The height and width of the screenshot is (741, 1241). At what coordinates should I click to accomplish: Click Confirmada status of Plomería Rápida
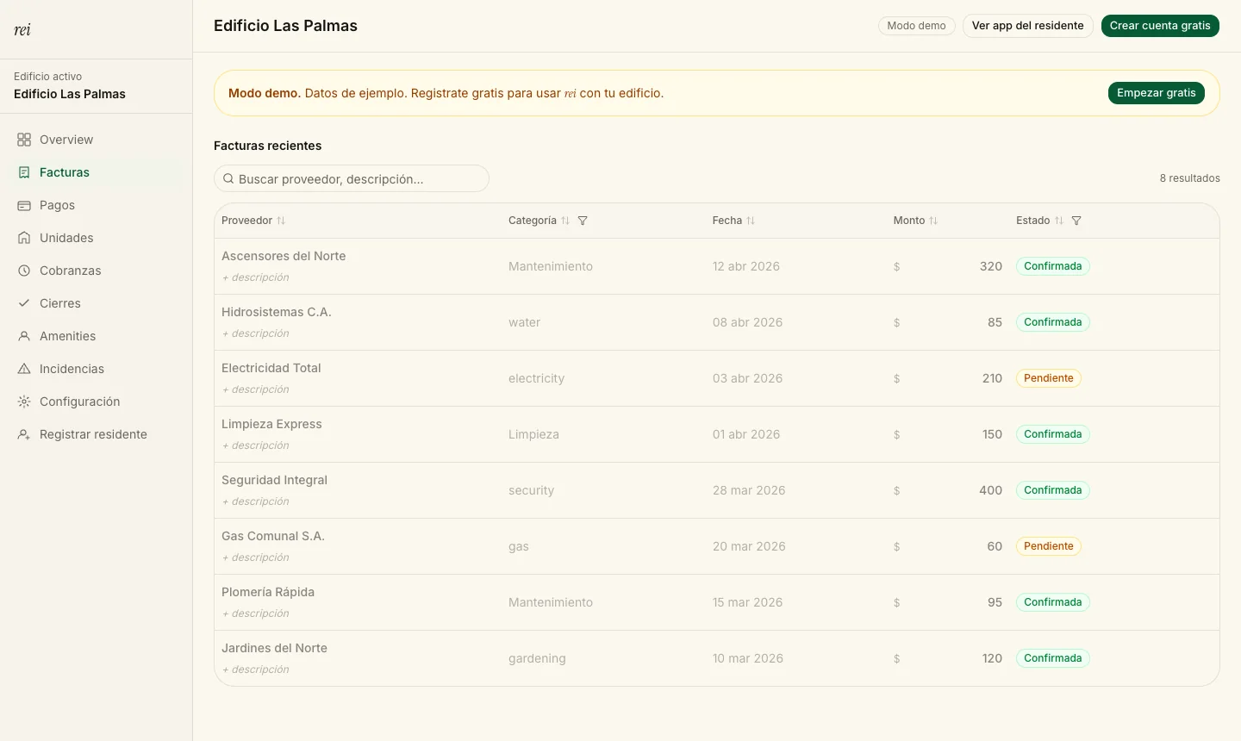(x=1053, y=602)
